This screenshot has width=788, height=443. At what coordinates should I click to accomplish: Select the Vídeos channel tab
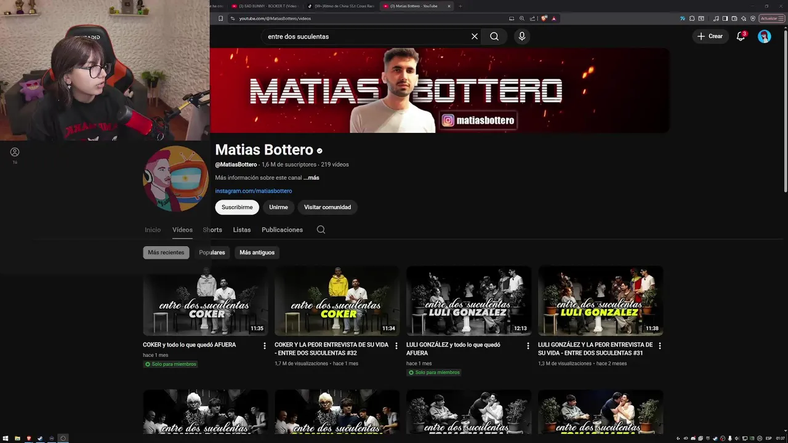pos(182,229)
